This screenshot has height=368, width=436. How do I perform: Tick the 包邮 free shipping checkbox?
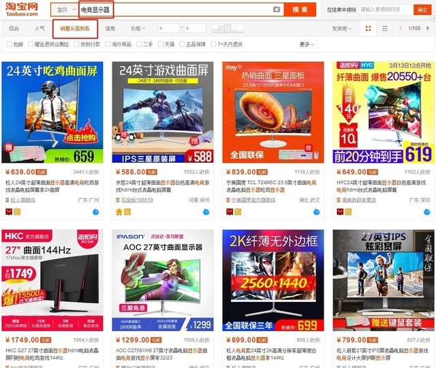point(9,44)
